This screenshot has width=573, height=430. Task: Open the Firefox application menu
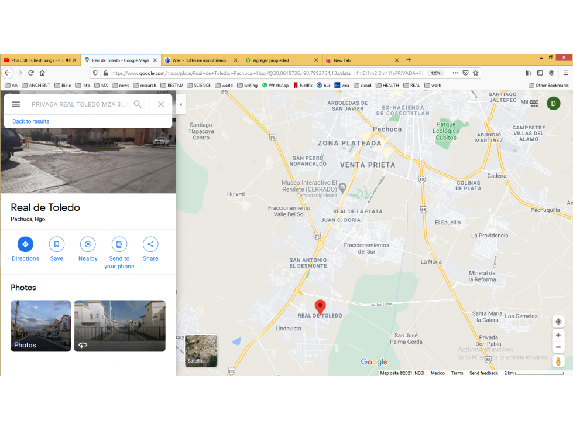(566, 73)
